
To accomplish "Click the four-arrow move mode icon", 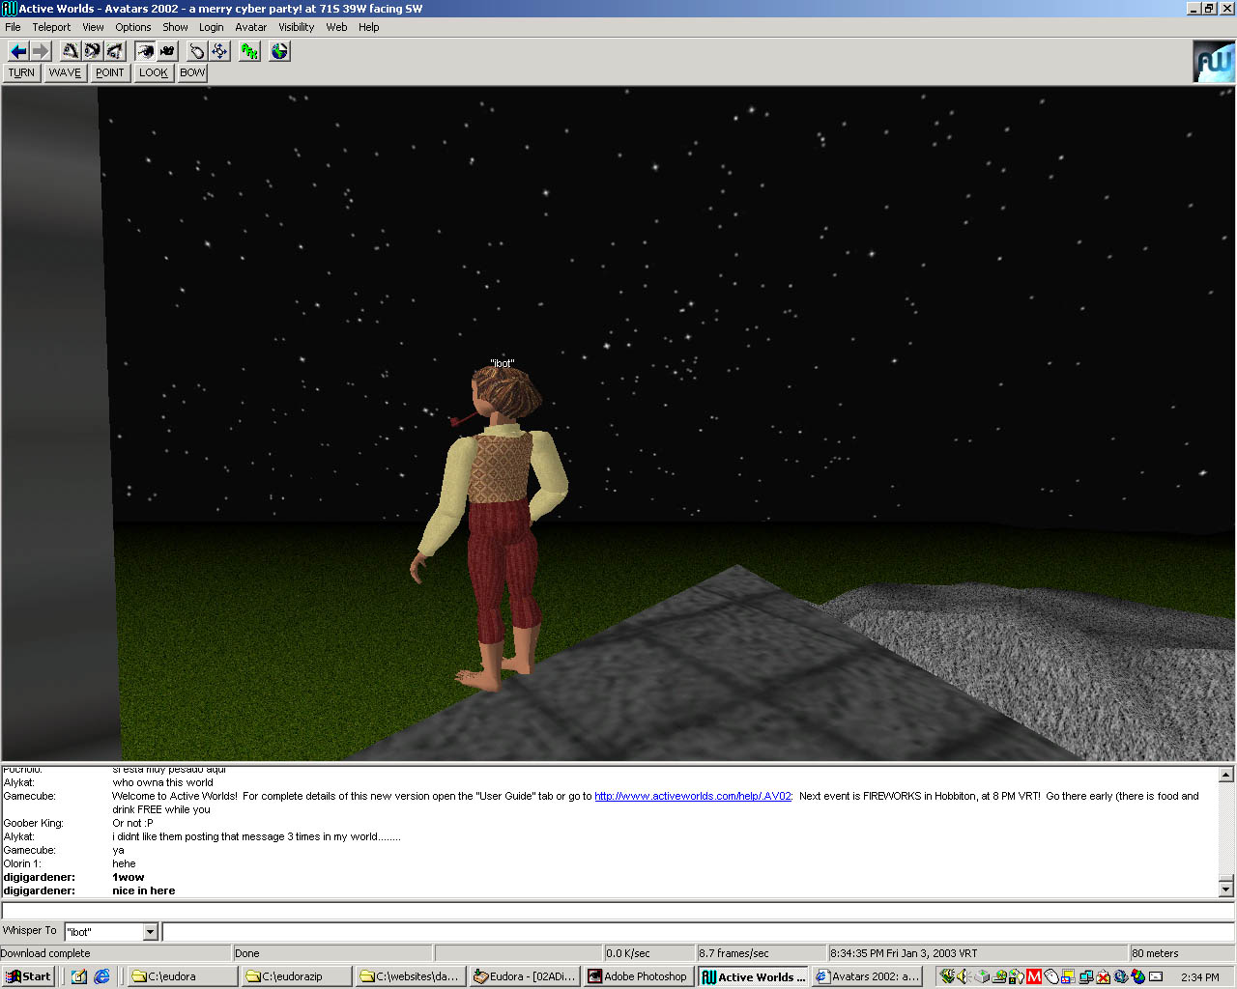I will point(219,51).
